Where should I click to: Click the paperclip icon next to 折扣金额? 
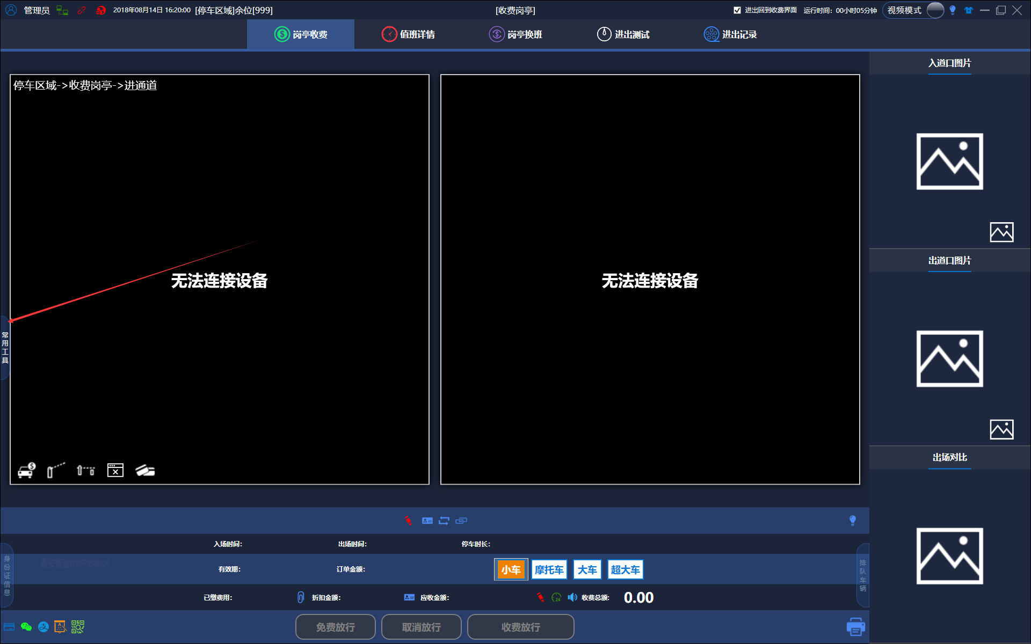pyautogui.click(x=301, y=597)
